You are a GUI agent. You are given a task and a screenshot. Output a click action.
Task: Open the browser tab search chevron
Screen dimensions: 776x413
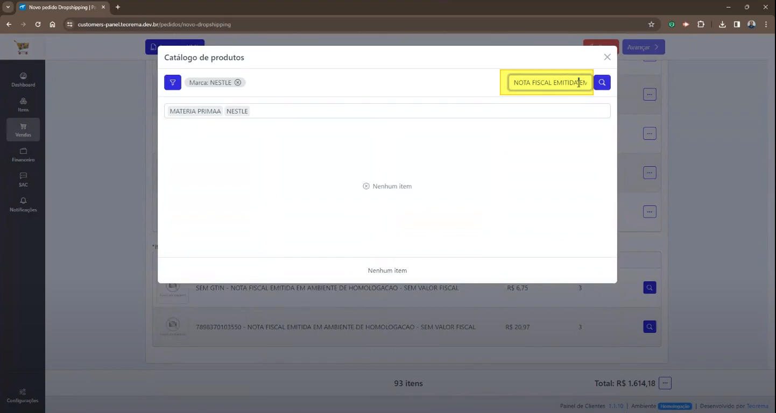coord(8,7)
